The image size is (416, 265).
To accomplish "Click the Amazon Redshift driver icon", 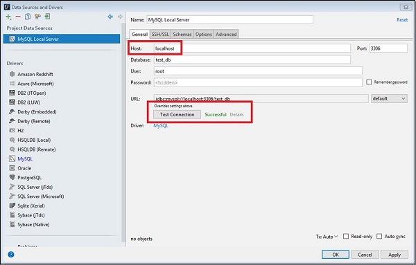I will point(12,74).
